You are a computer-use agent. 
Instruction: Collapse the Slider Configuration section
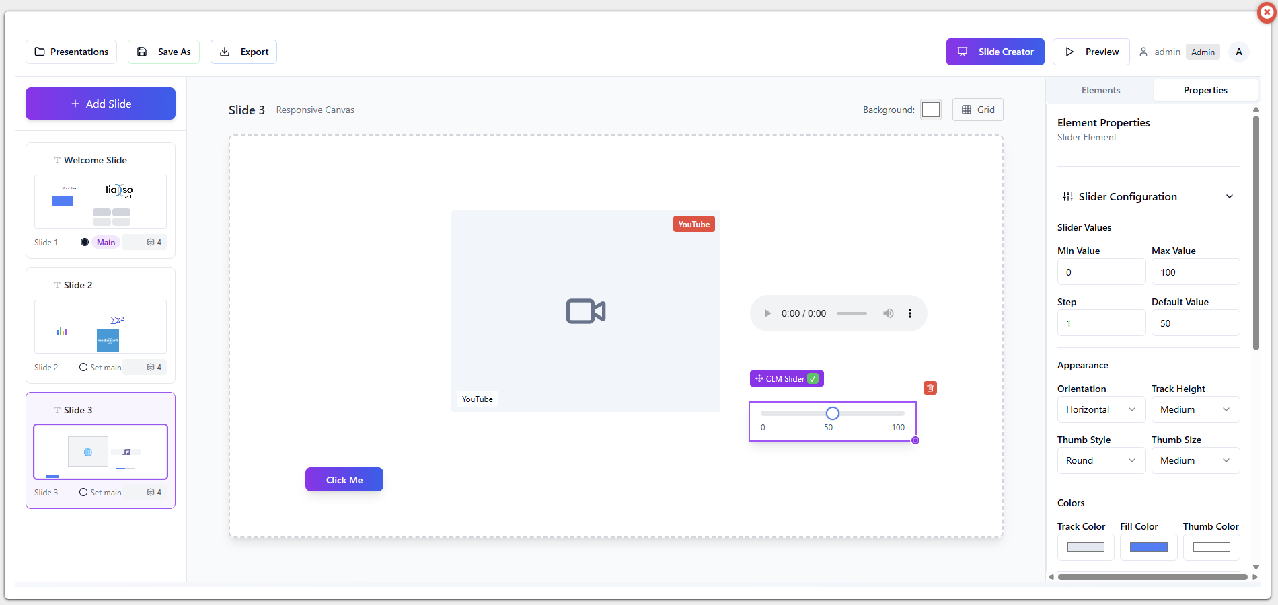1229,196
